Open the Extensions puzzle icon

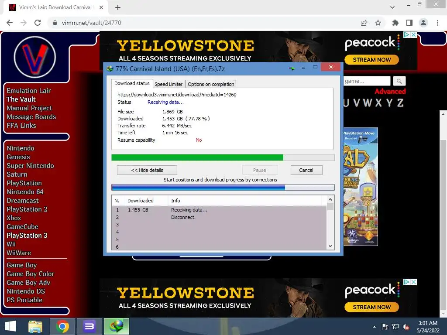395,23
